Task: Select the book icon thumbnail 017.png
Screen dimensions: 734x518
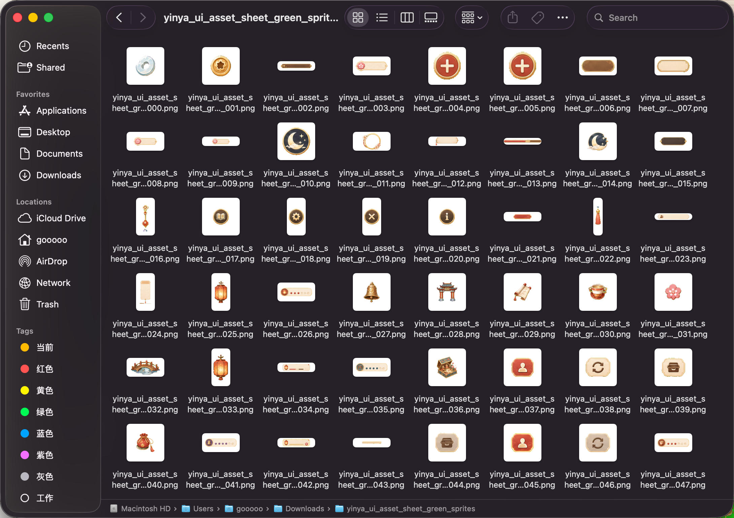Action: click(221, 217)
